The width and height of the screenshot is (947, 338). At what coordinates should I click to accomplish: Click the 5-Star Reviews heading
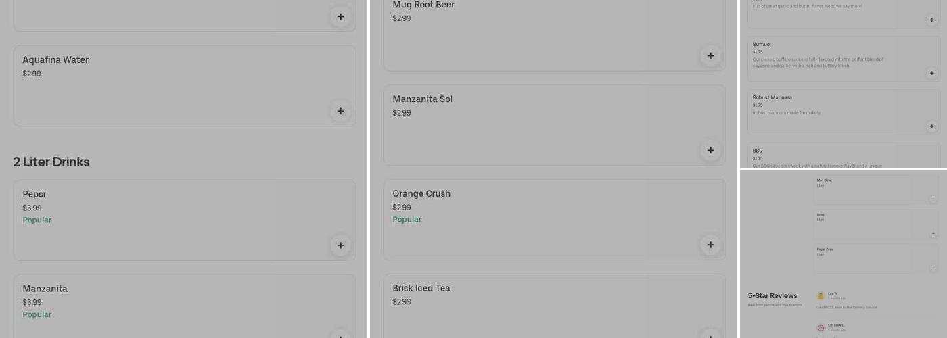tap(772, 296)
